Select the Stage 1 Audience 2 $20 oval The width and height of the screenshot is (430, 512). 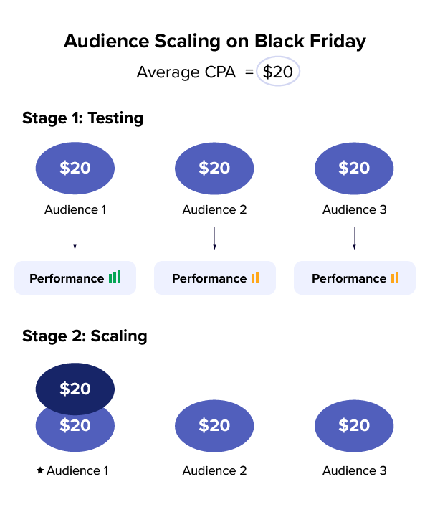(214, 168)
